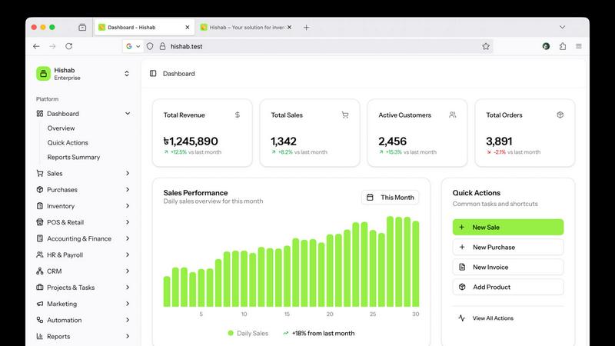Open the Quick Actions submenu item
The image size is (615, 346).
[68, 143]
